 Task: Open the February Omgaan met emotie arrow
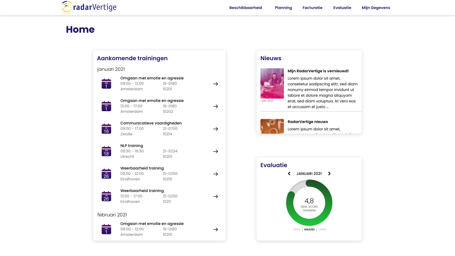pos(216,230)
